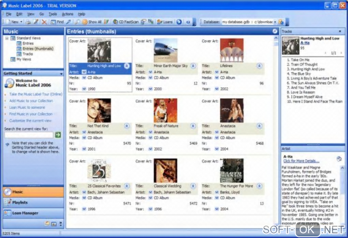Viewport: 348px width, 238px height.
Task: Click Loan Music to someone link
Action: [27, 107]
